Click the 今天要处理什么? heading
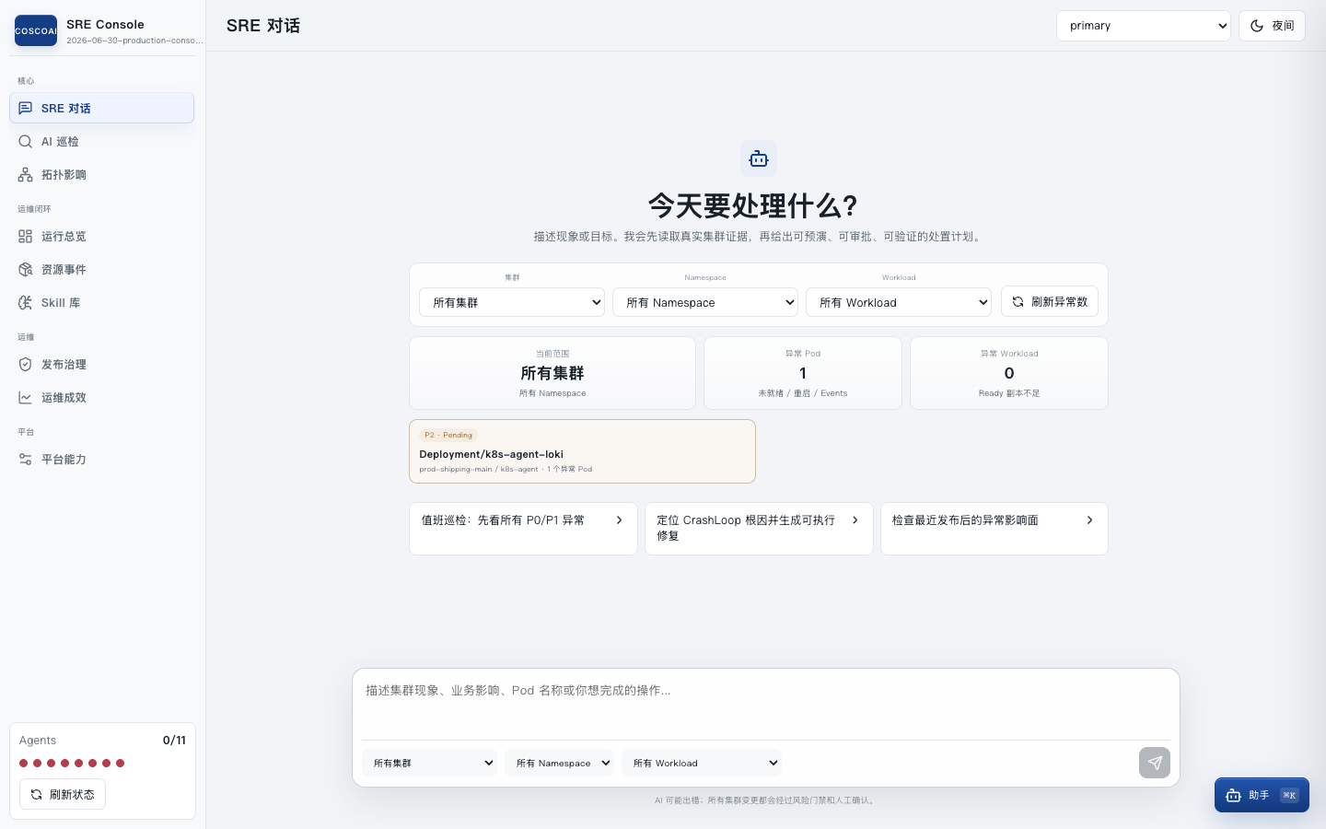Image resolution: width=1326 pixels, height=829 pixels. tap(753, 205)
